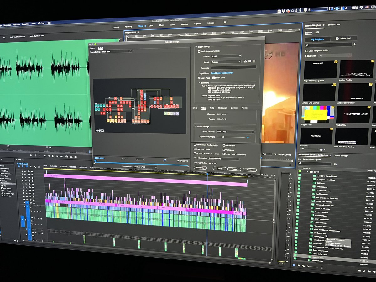Viewport: 376px width, 282px height.
Task: Open the Media Browser tab
Action: coord(341,156)
